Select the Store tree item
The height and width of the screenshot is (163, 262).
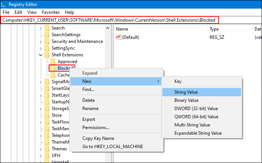coord(57,115)
